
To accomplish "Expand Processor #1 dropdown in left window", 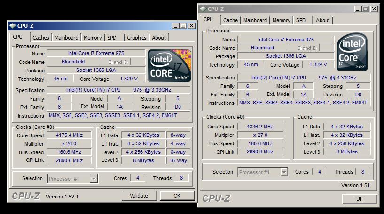I will [x=94, y=179].
